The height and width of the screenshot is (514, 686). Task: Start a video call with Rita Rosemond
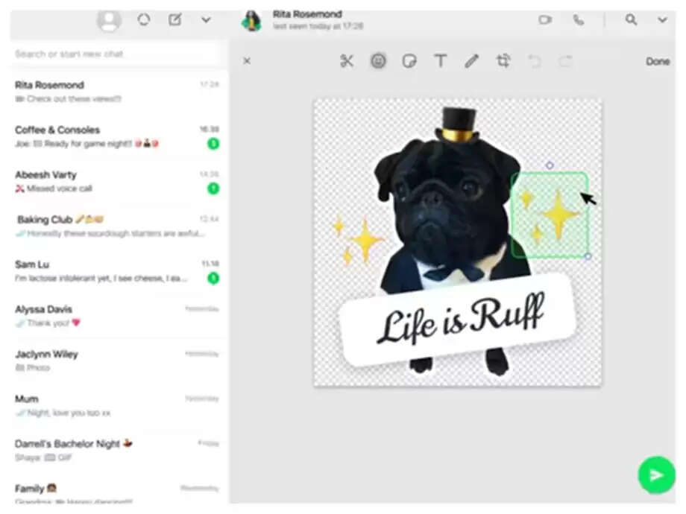pyautogui.click(x=545, y=20)
